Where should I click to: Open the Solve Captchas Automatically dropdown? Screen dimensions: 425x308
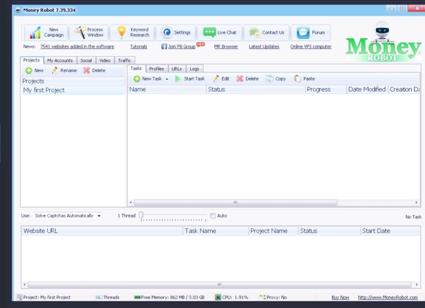click(x=68, y=216)
